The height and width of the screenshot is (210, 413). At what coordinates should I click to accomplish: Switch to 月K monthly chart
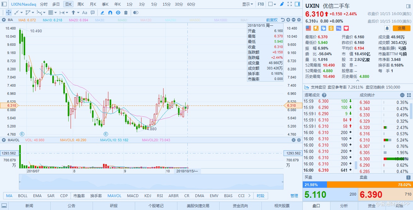(x=93, y=4)
